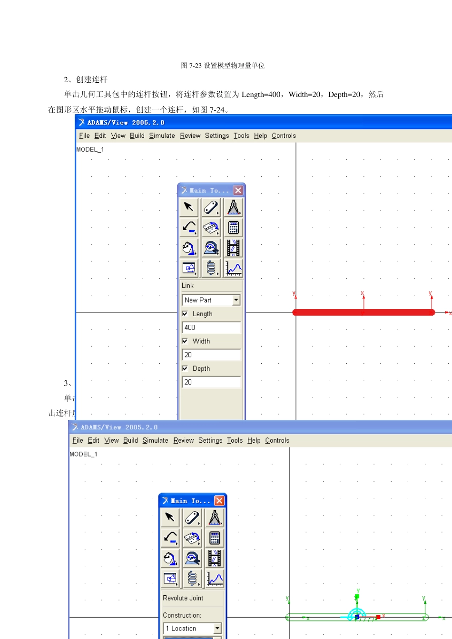Open the Plotting curve tool in Link toolbox

pyautogui.click(x=233, y=268)
